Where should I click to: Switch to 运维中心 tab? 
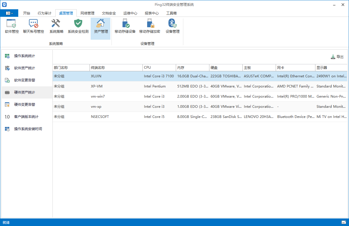click(x=130, y=13)
